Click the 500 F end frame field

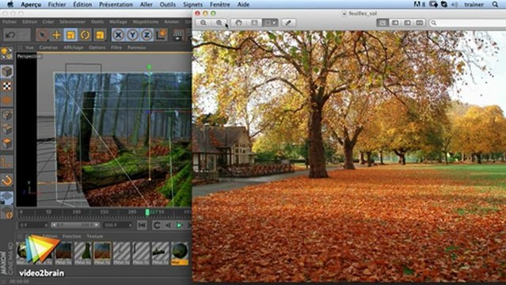tap(118, 225)
